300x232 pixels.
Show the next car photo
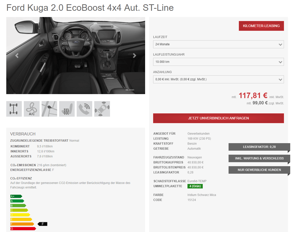coord(135,56)
